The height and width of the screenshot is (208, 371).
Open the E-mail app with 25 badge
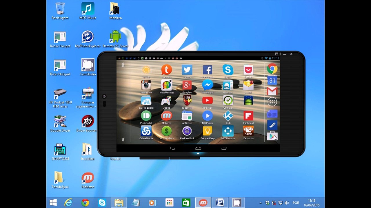(x=248, y=85)
